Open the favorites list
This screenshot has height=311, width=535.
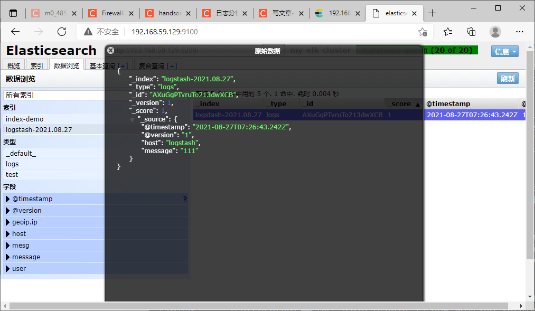tap(448, 32)
